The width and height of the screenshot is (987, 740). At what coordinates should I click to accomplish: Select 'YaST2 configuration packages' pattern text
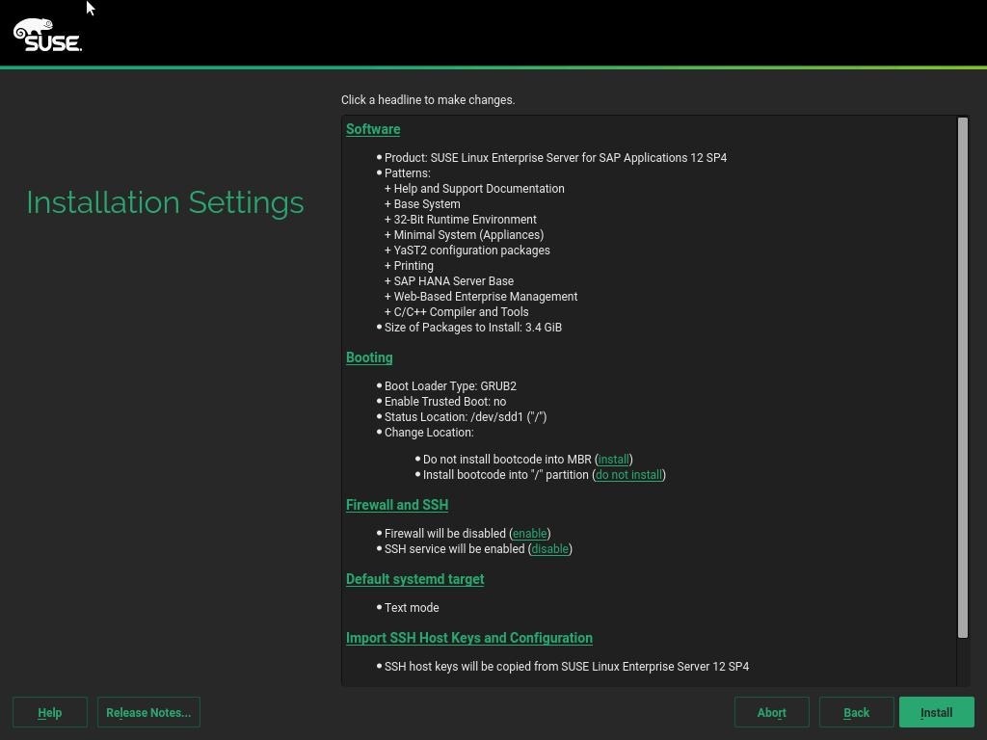pyautogui.click(x=471, y=250)
